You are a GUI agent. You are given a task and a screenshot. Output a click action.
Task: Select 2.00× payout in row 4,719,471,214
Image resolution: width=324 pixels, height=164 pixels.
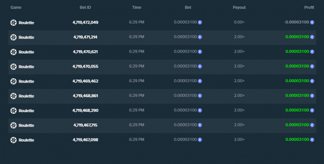click(x=239, y=37)
